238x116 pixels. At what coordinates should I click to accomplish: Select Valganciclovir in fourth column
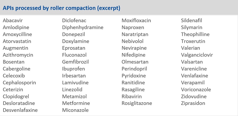pyautogui.click(x=197, y=55)
